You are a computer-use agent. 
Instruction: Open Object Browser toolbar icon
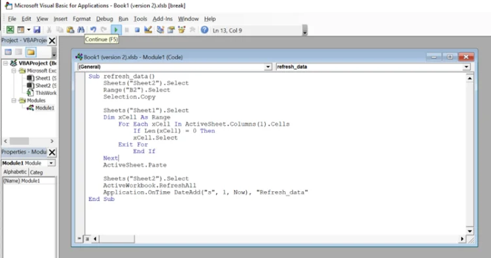pyautogui.click(x=181, y=29)
